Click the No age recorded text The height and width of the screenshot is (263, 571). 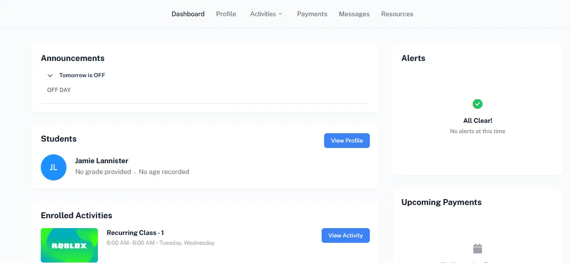point(164,172)
